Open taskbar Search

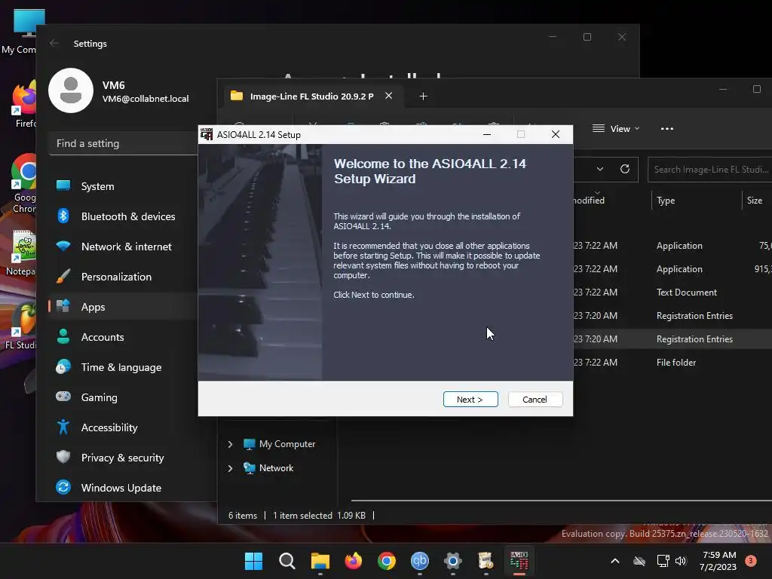click(x=286, y=561)
